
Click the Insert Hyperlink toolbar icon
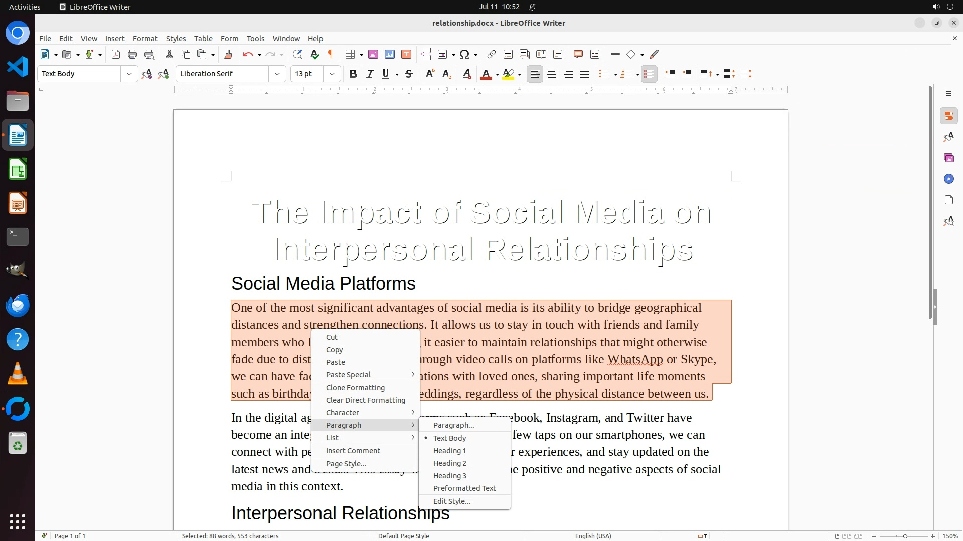(492, 54)
